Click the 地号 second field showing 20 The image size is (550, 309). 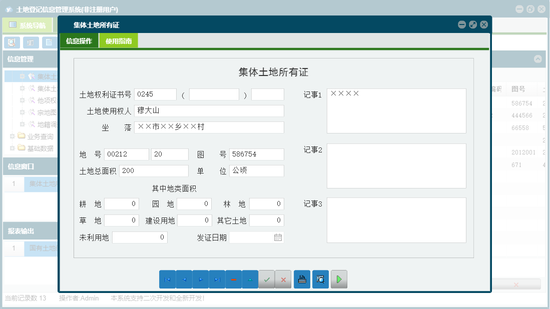click(170, 154)
